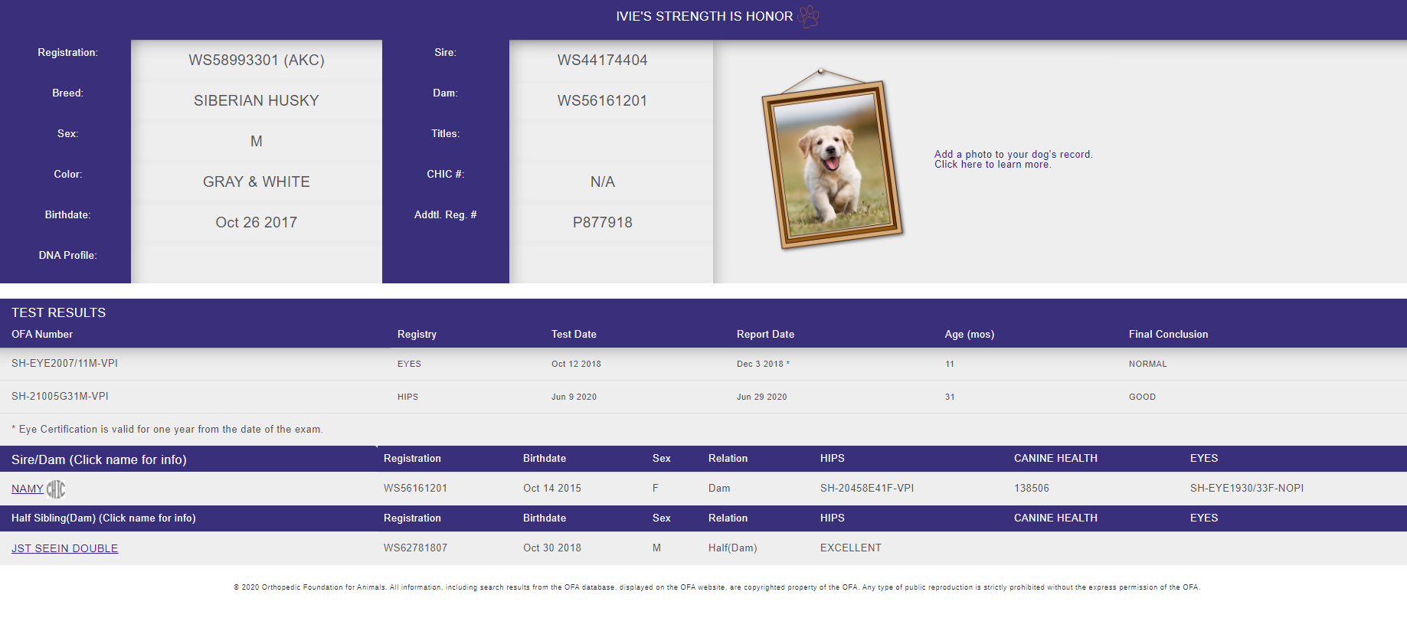Click the IVIE'S STRENGTH IS HONOR title

click(x=704, y=16)
